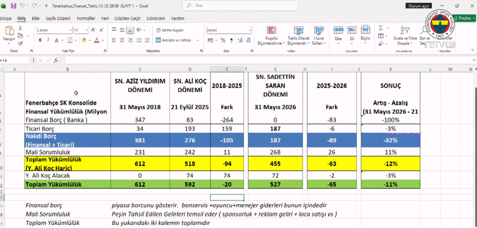Switch to the Gözden Geçir tab
Screen dimensions: 477x228
tap(127, 18)
